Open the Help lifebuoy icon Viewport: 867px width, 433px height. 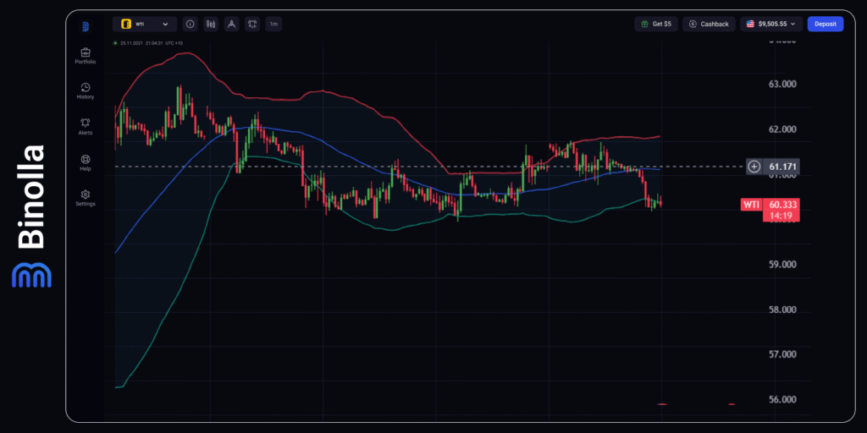(x=86, y=162)
